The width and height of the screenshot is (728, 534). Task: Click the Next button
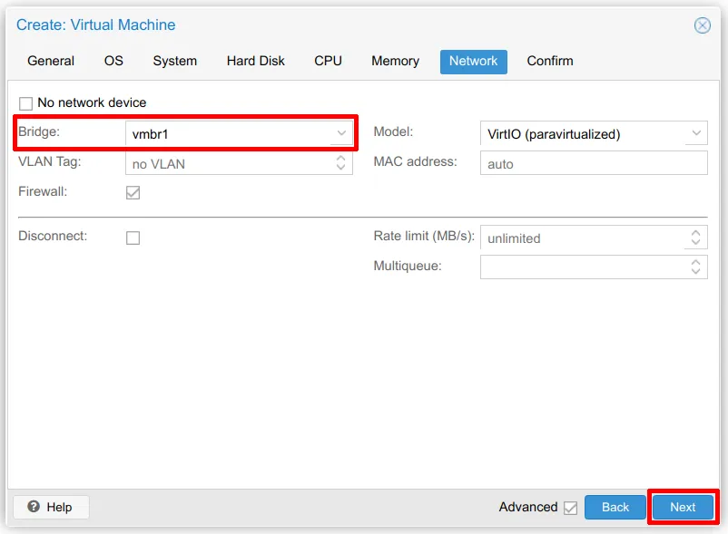pyautogui.click(x=683, y=507)
